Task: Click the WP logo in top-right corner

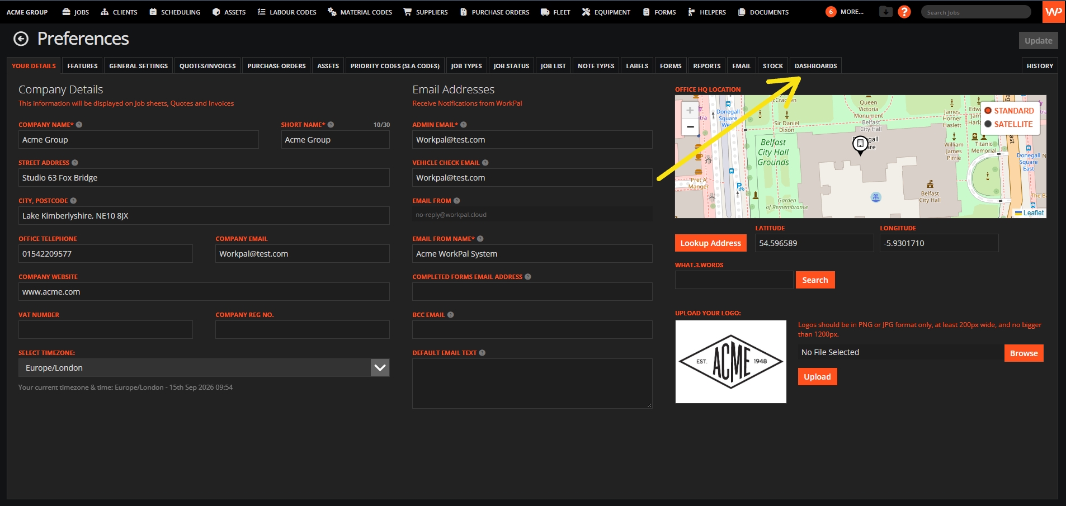Action: (x=1054, y=12)
